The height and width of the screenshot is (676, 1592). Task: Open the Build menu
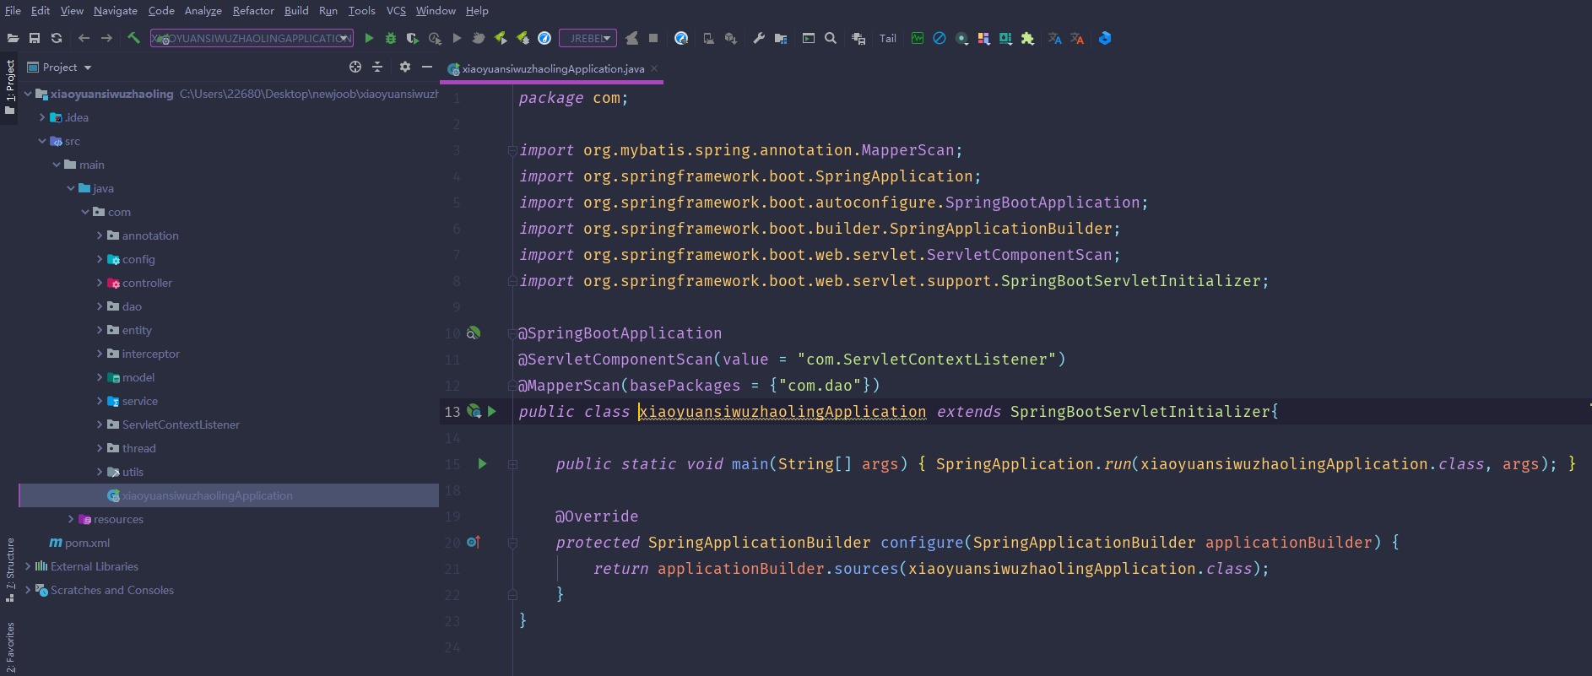coord(296,10)
